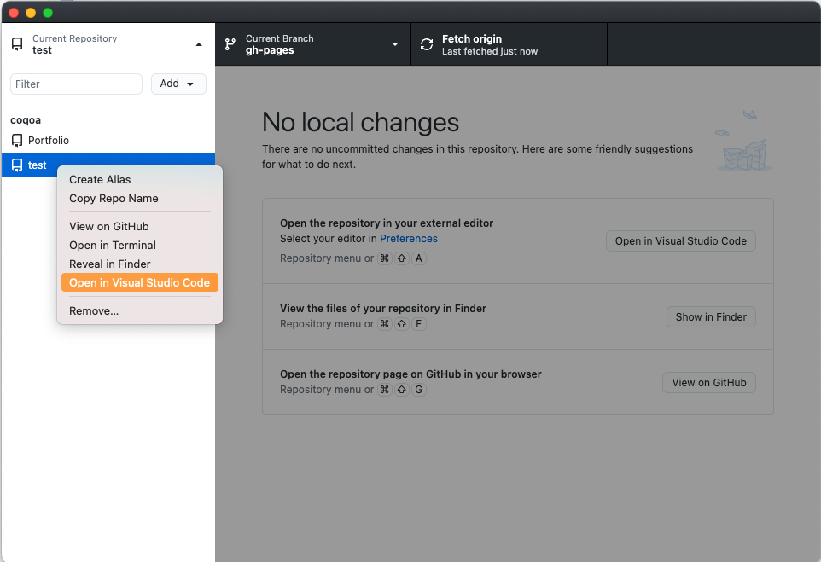Open the Add repository dropdown
821x562 pixels.
[178, 84]
